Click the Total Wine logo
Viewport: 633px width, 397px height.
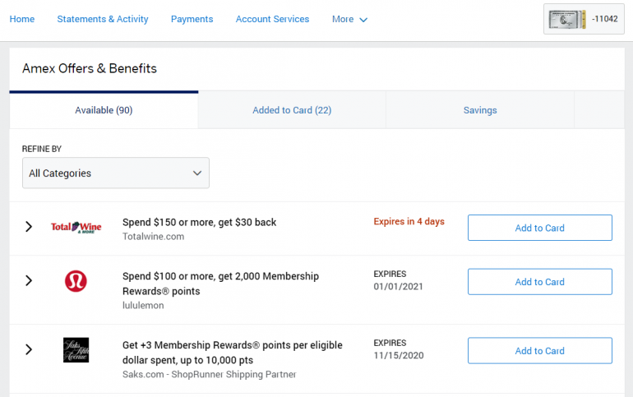pos(76,227)
